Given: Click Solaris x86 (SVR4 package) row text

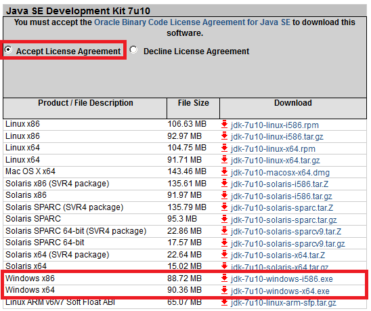Looking at the screenshot, I should click(x=58, y=184).
